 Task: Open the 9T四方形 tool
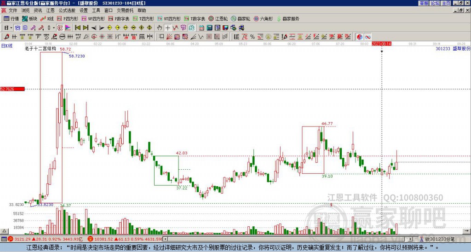(x=169, y=18)
